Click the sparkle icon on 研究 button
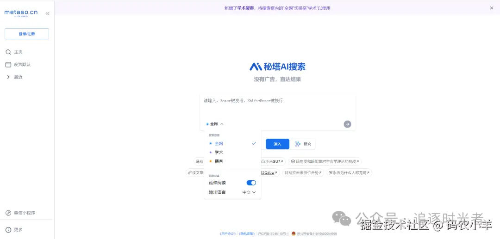This screenshot has width=500, height=239. tap(298, 144)
